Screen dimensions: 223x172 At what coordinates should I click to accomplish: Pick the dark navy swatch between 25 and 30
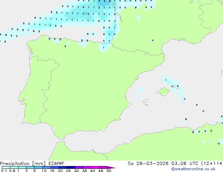point(71,167)
